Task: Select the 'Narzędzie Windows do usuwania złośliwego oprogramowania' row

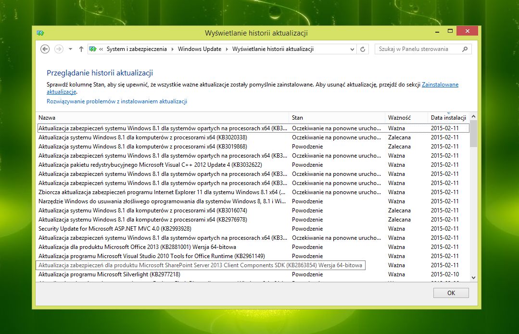Action: [253, 201]
